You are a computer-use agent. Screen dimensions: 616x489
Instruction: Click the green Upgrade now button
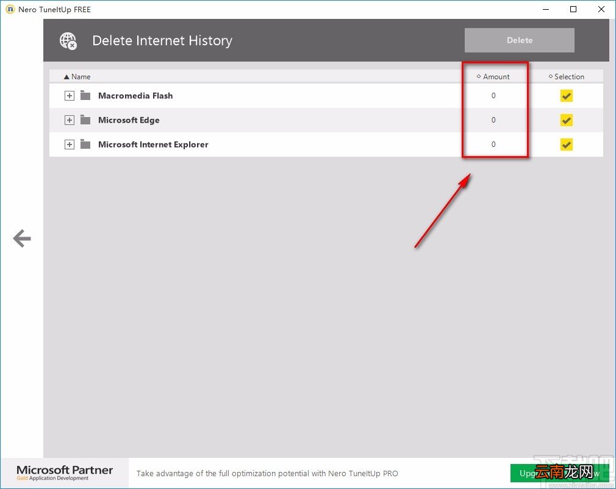[559, 473]
